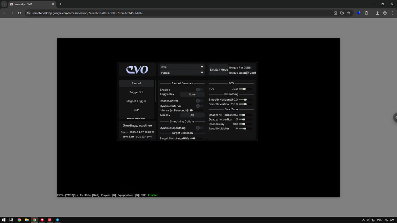
Task: Click the Recoil Delay slider
Action: pos(245,124)
